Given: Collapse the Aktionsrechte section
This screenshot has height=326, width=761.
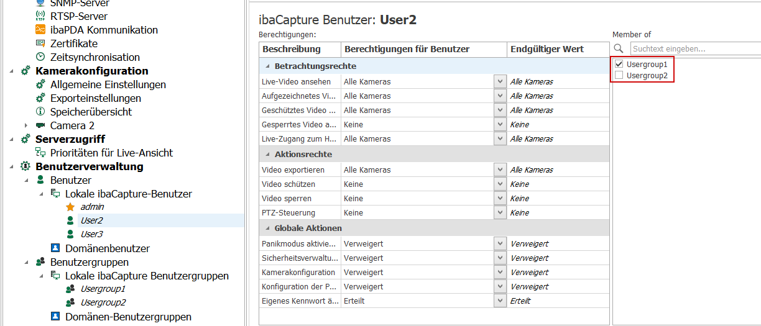Looking at the screenshot, I should 267,154.
